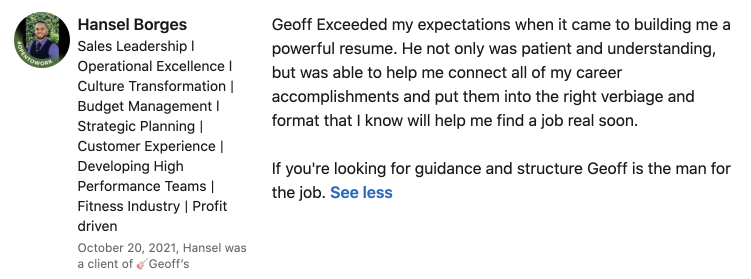Viewport: 751px width, 279px height.
Task: Select the Strategic Planning headline line
Action: 140,126
